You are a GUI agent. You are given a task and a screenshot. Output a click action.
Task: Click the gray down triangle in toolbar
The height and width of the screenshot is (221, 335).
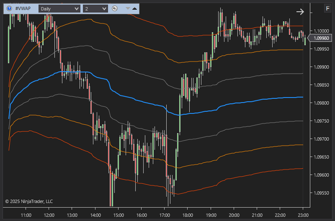click(128, 8)
